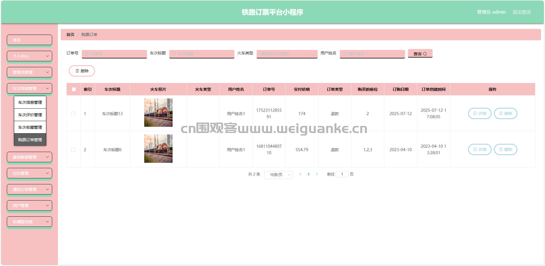The image size is (545, 266).
Task: Open train photo thumbnail for 车次标题13
Action: pyautogui.click(x=158, y=113)
